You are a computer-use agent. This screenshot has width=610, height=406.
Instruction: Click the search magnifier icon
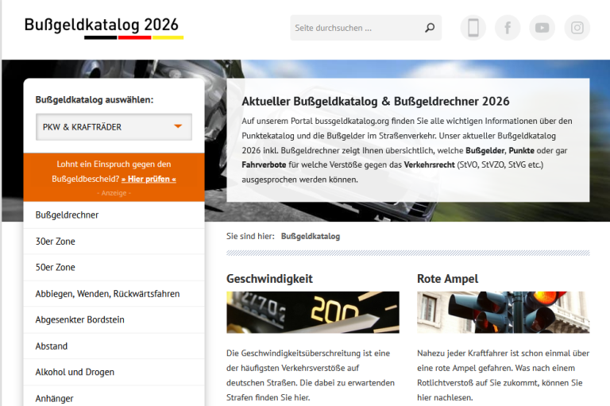(430, 28)
